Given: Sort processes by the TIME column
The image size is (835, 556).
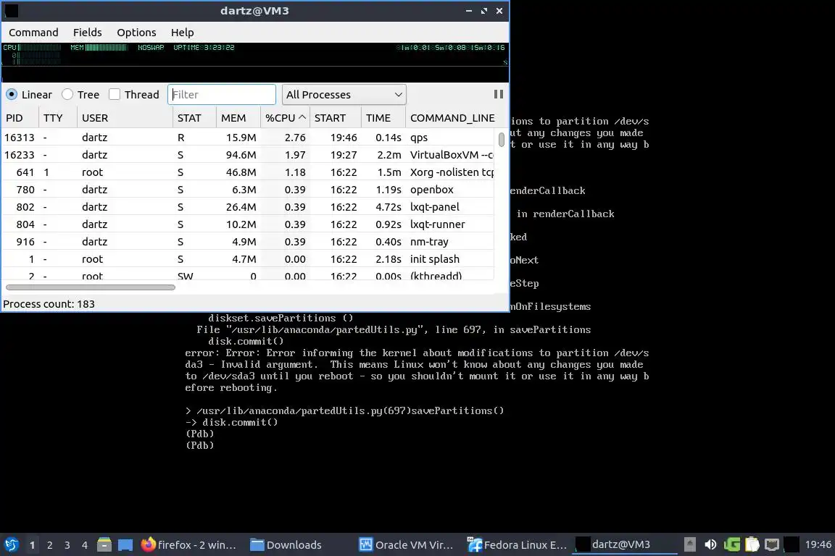Looking at the screenshot, I should [x=383, y=118].
